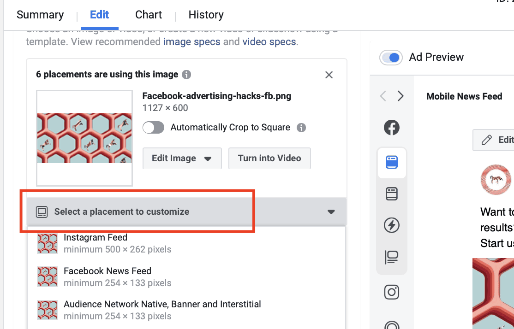Toggle the Ad Preview switch
The image size is (514, 329).
pos(391,58)
